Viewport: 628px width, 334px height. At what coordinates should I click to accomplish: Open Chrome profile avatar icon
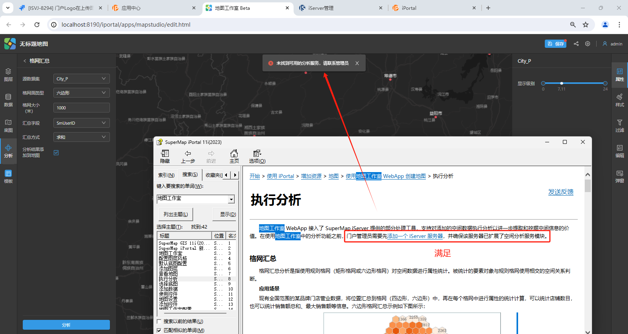click(605, 25)
